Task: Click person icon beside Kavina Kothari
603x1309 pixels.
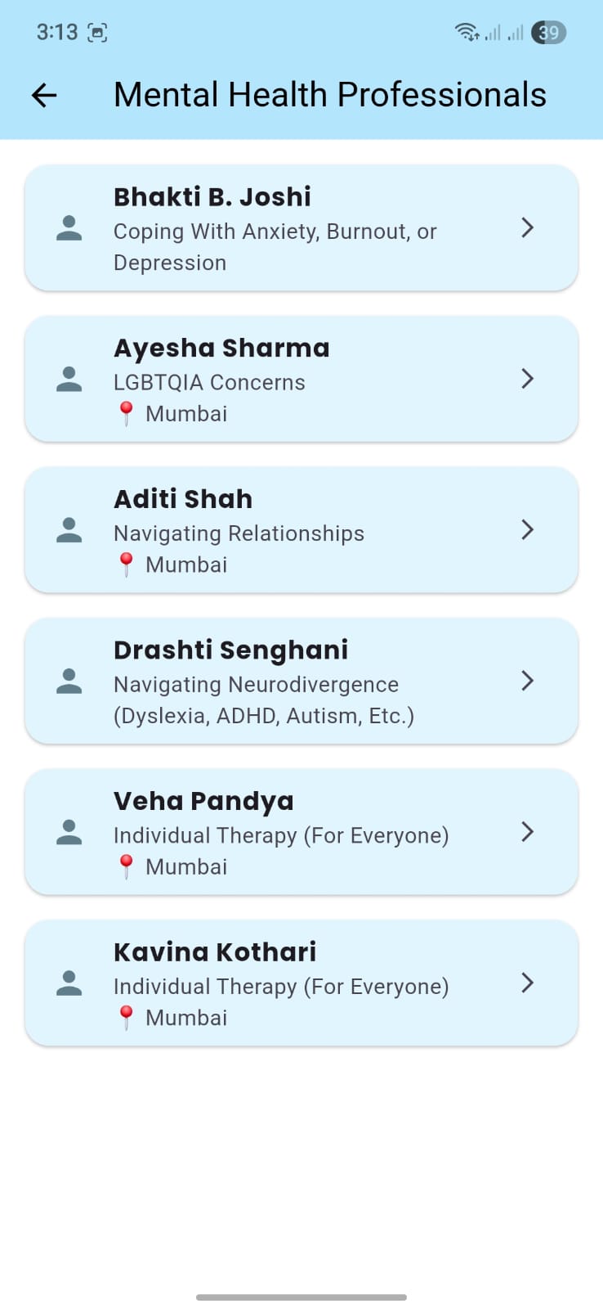Action: [x=69, y=983]
